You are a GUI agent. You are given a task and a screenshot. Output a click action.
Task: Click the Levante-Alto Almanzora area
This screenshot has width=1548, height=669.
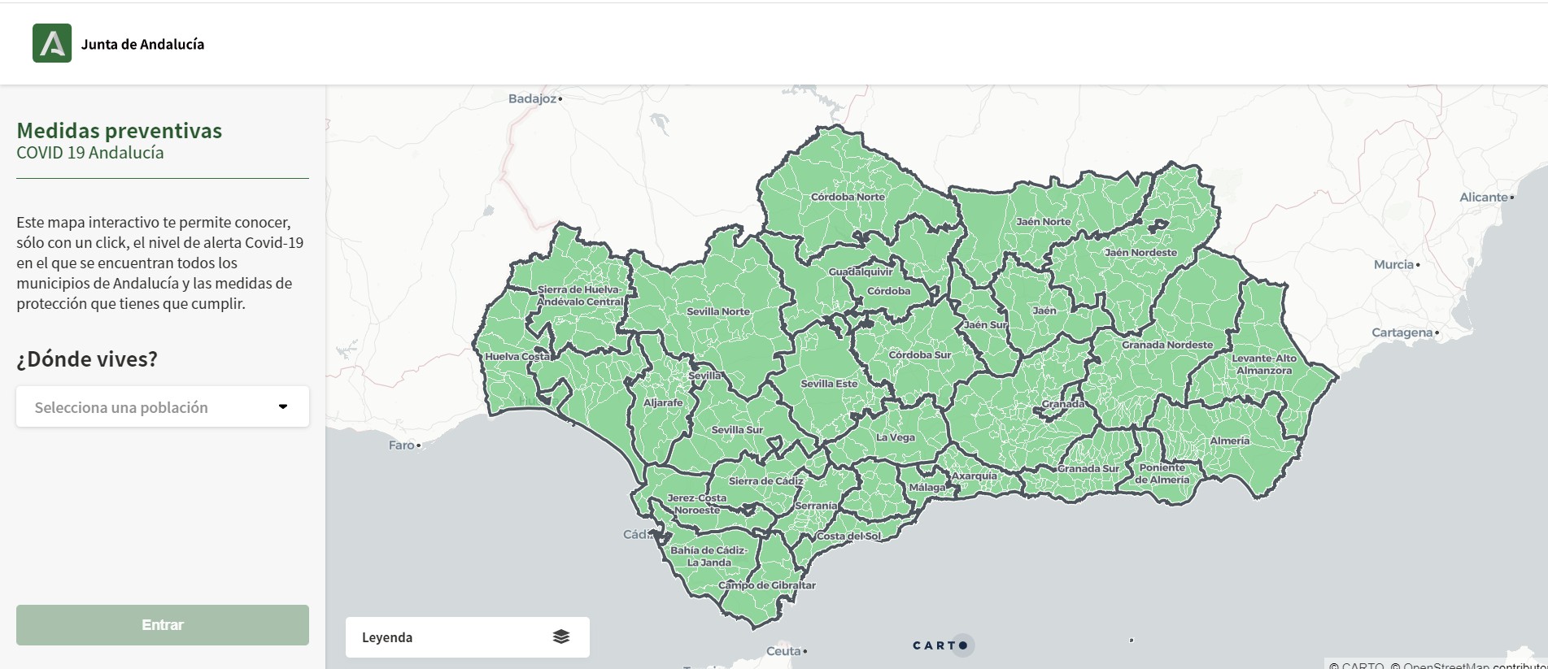1263,364
